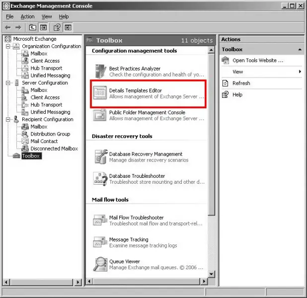Collapse the Organization Configuration node
The width and height of the screenshot is (307, 298).
point(8,46)
